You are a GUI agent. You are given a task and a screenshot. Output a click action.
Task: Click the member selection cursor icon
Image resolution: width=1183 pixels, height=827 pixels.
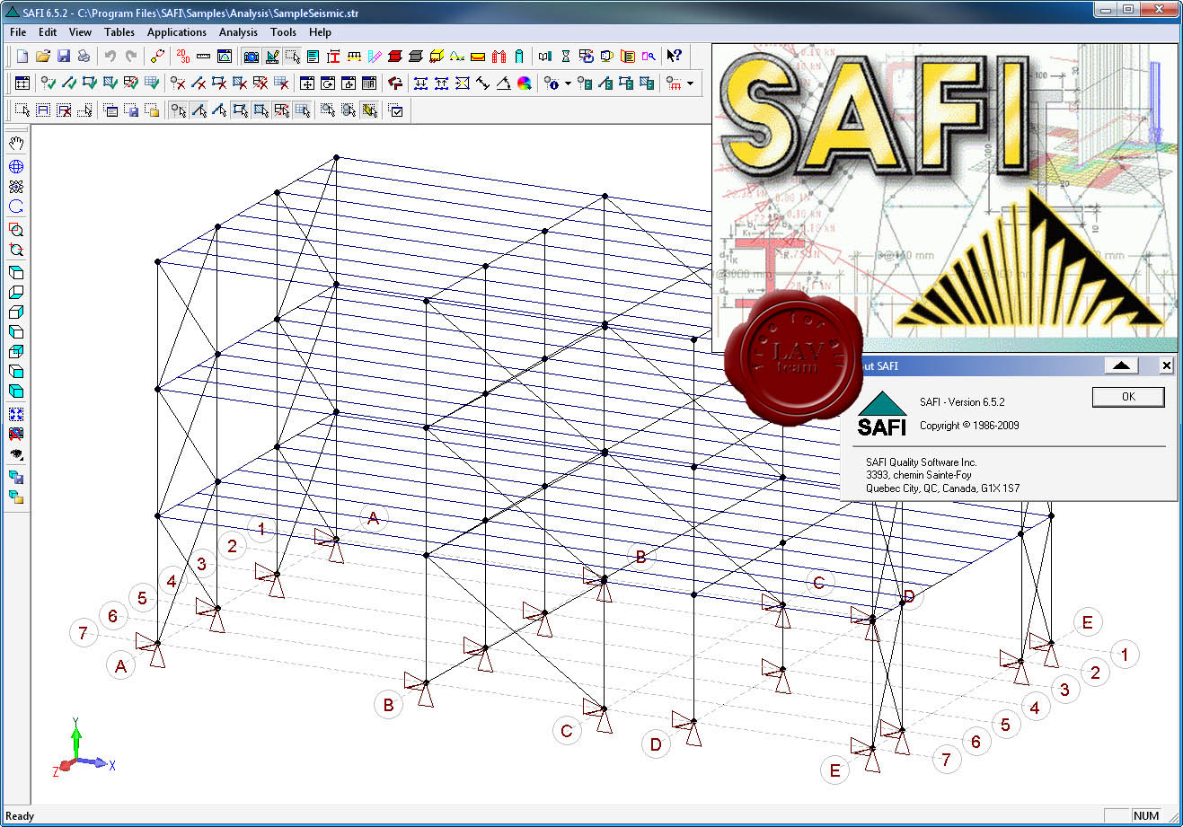199,110
